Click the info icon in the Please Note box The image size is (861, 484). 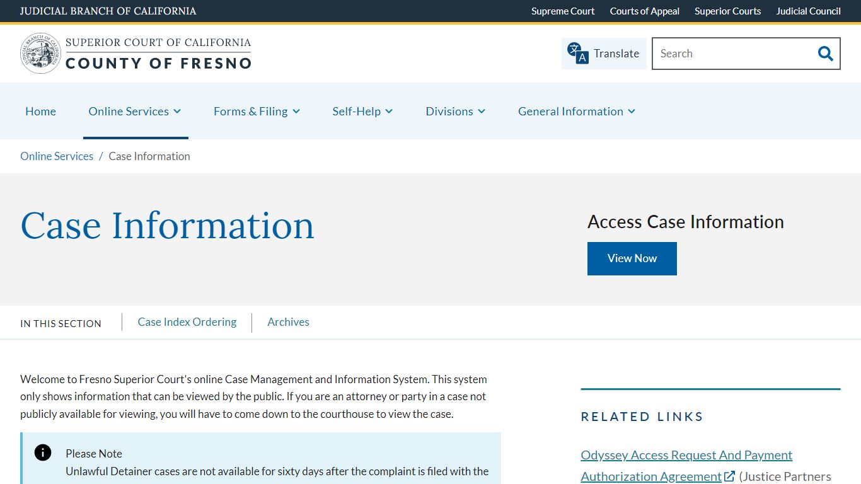click(42, 452)
